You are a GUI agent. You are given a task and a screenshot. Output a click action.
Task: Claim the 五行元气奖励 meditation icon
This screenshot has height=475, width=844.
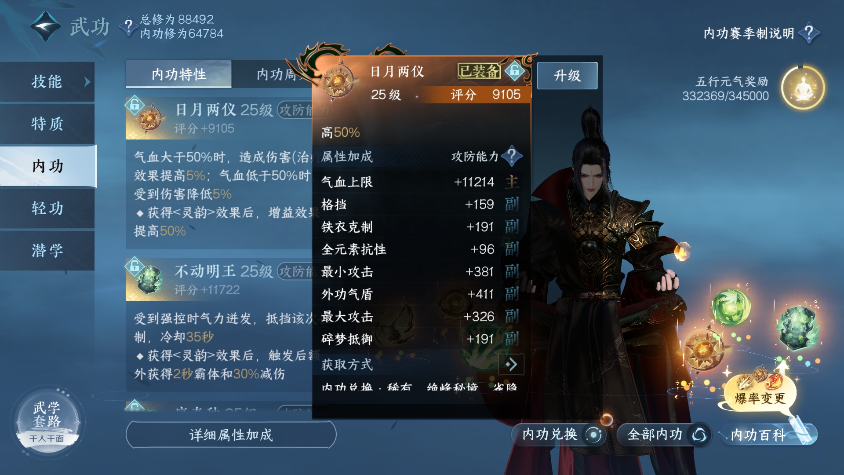(803, 88)
